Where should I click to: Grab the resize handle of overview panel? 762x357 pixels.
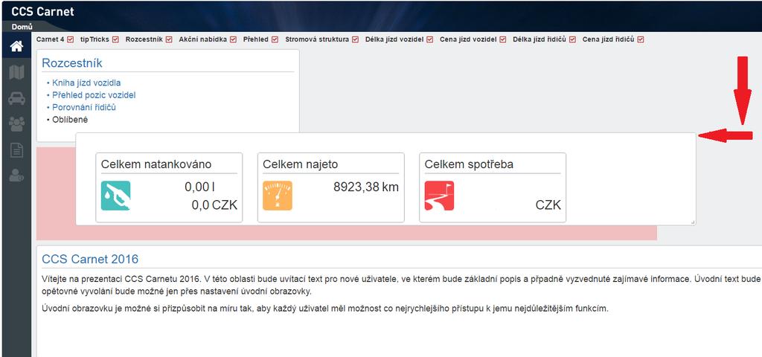tap(693, 222)
